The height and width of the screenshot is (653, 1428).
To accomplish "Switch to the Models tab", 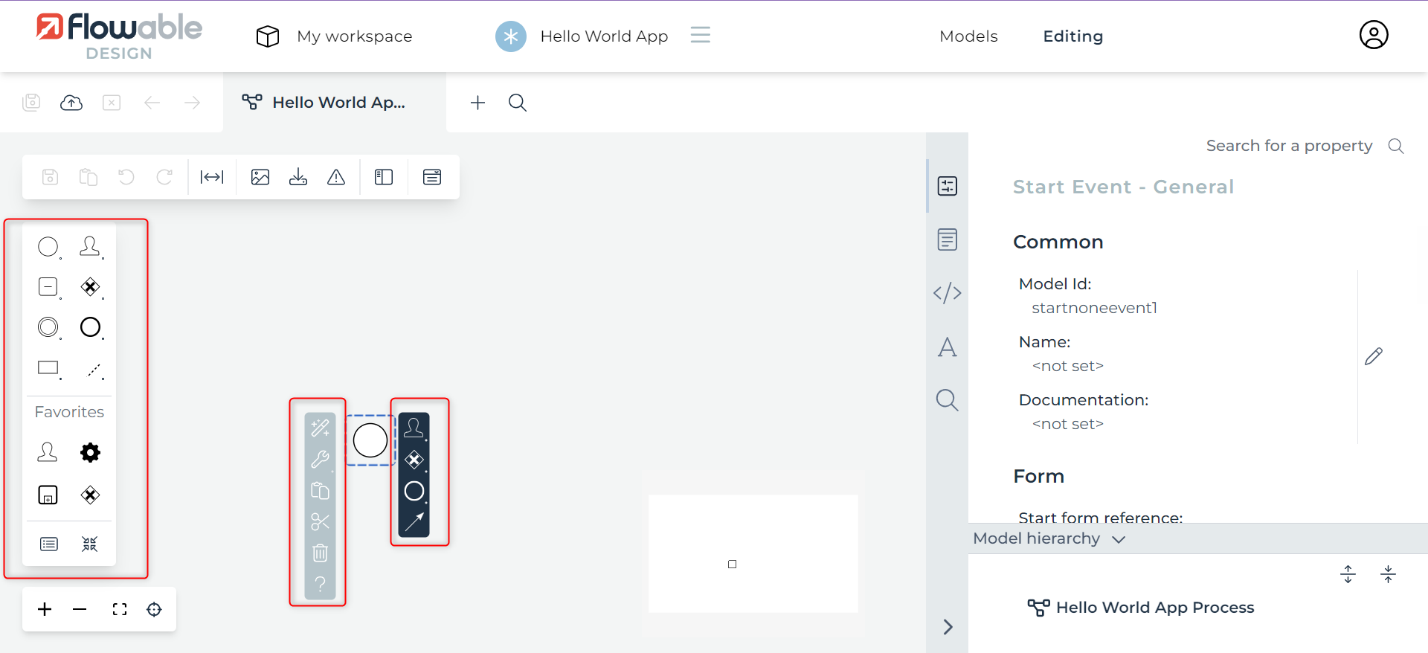I will click(968, 36).
